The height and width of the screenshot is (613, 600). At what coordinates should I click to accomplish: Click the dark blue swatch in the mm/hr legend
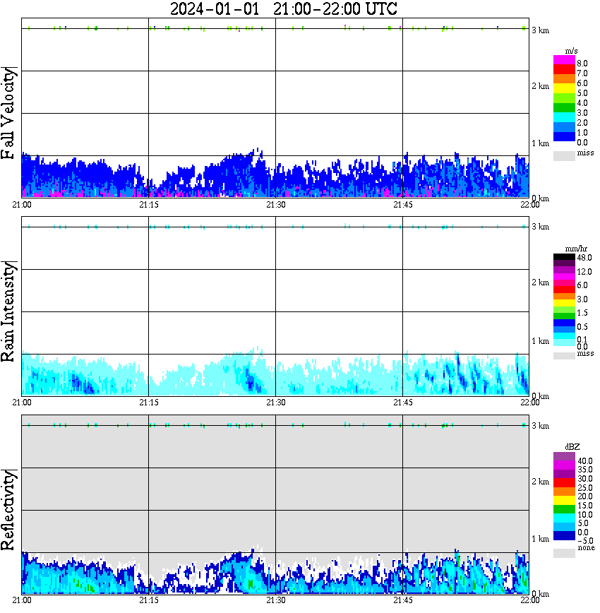click(564, 323)
